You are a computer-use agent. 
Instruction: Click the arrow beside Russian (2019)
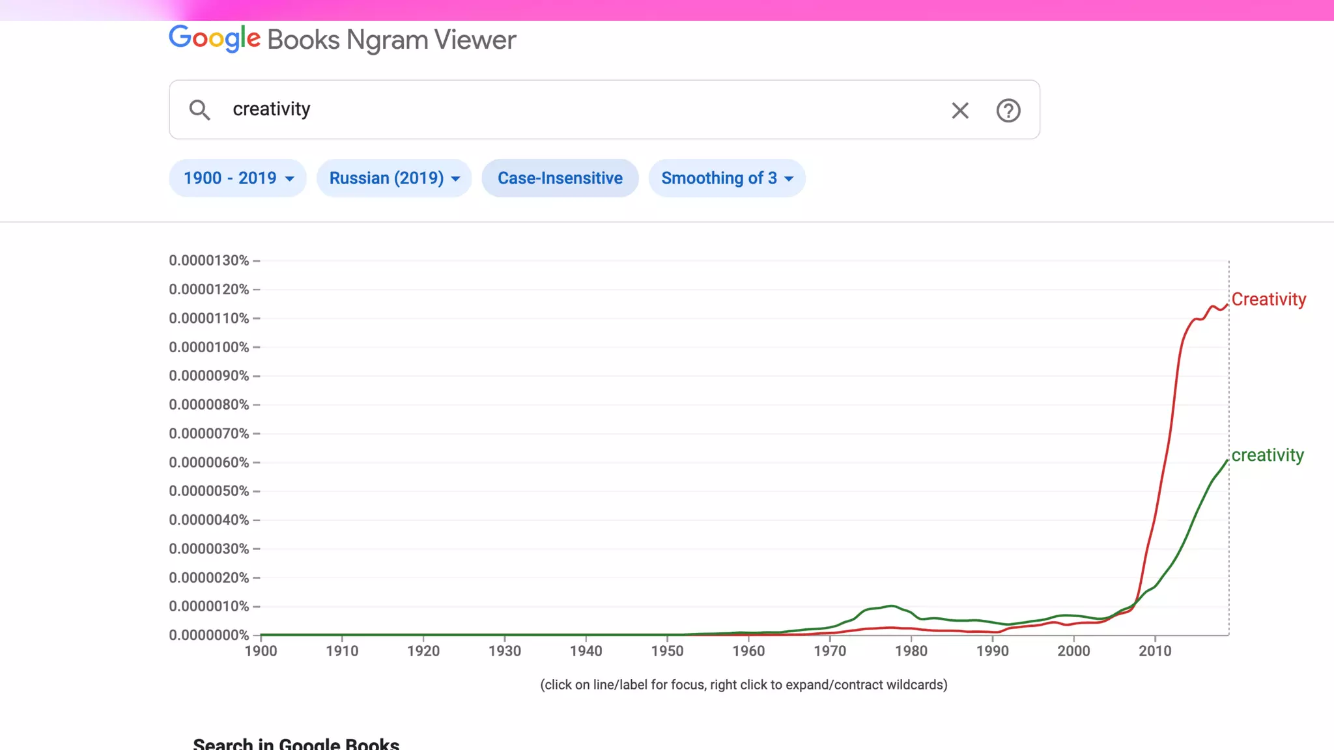[x=455, y=179]
